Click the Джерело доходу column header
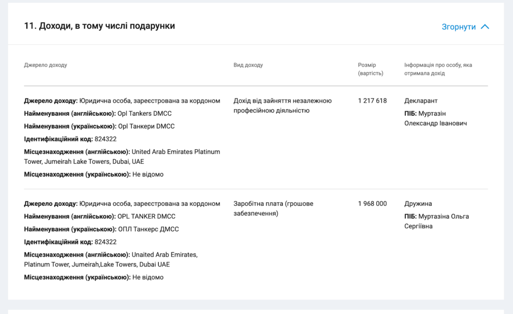This screenshot has width=513, height=314. click(x=46, y=65)
